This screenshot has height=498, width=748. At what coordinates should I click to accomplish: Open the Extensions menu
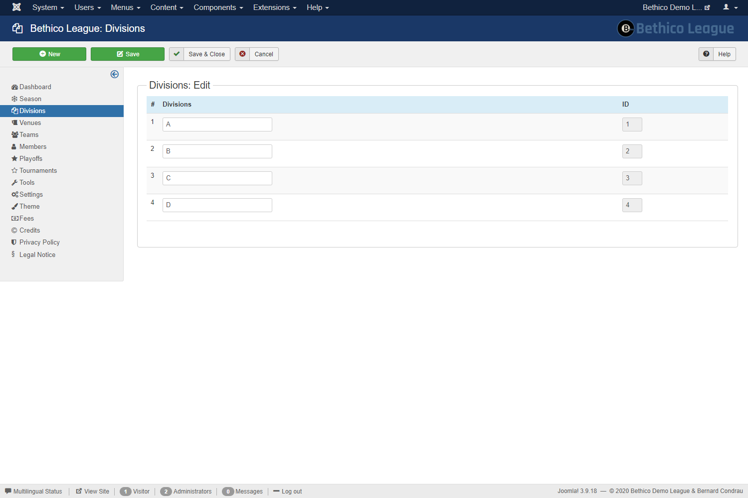274,7
